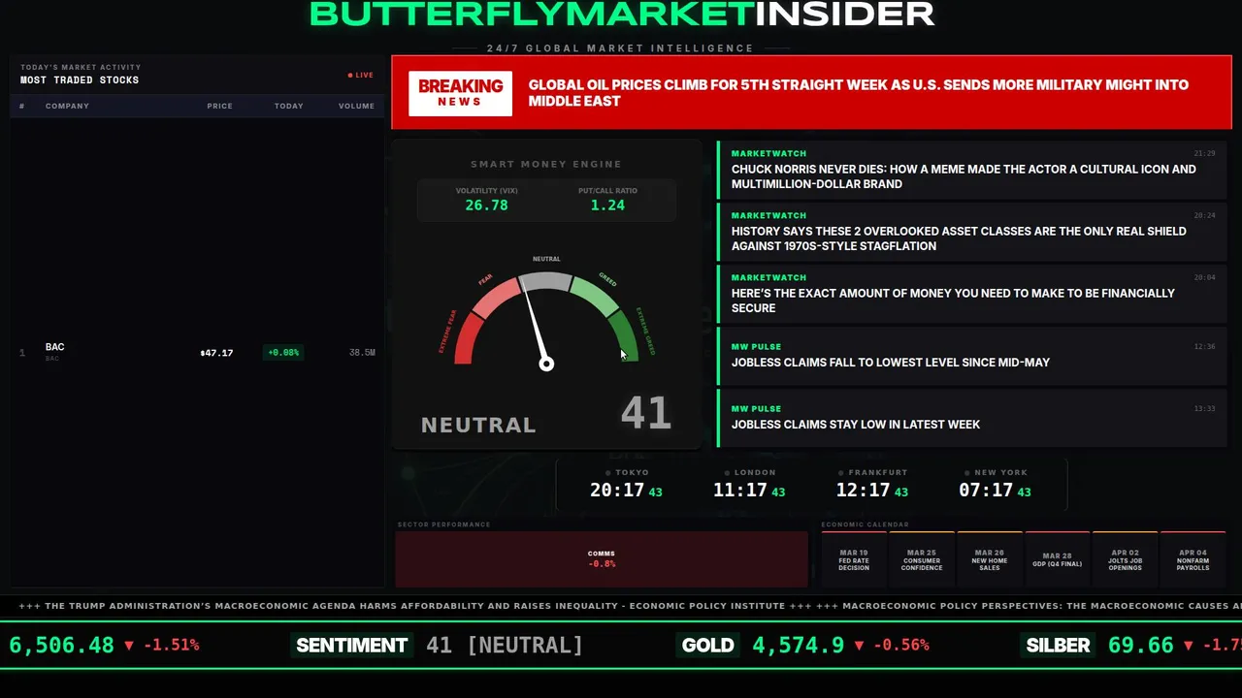Open the jobless claims stay low headline
Screen dimensions: 1242x698
coord(971,418)
